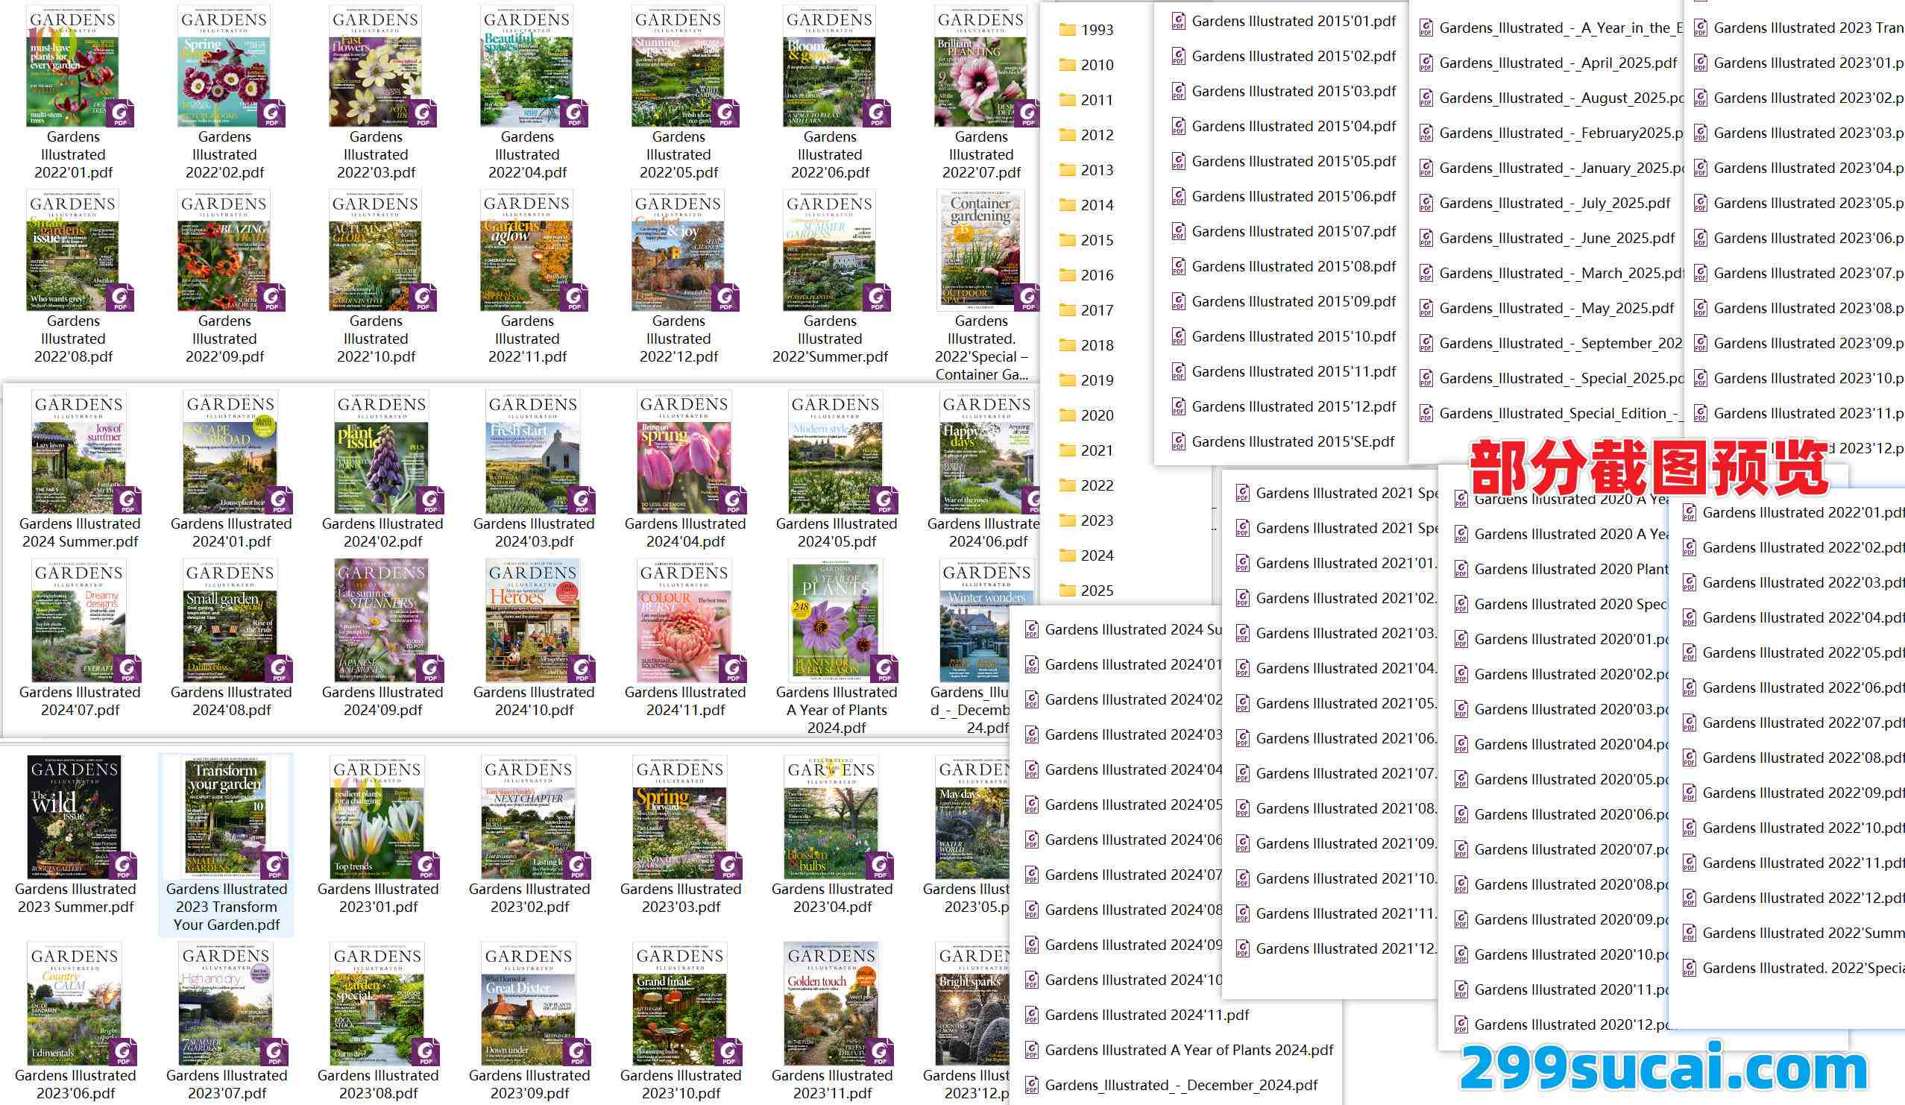Click PDF icon of Gardens Illustrated 2020'12
The height and width of the screenshot is (1105, 1905).
click(1461, 1026)
